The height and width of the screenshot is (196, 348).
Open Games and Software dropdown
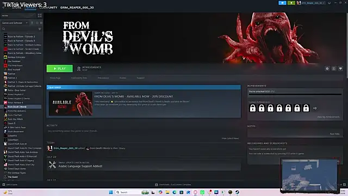tap(15, 23)
